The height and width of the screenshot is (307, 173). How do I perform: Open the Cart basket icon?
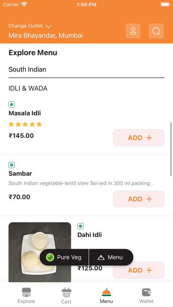[66, 293]
